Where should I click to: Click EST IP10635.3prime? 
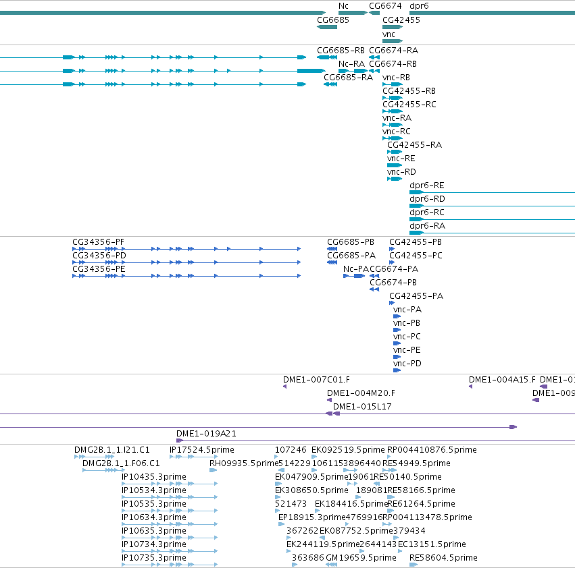coord(154,531)
